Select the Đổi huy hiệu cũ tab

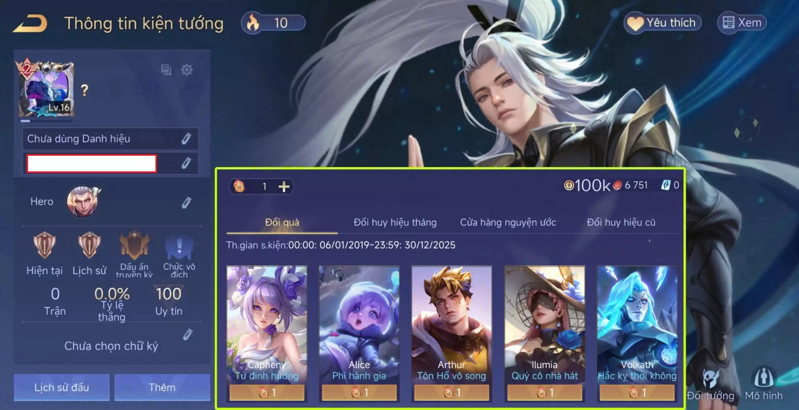pos(621,222)
